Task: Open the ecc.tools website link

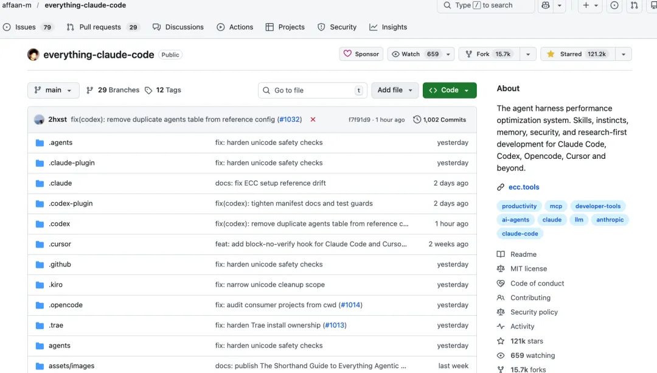Action: click(x=524, y=187)
